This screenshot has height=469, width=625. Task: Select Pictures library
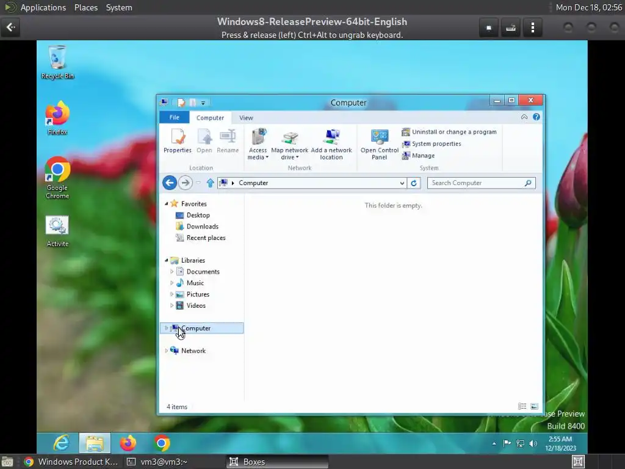(192, 294)
